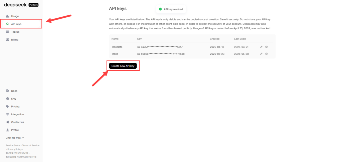Open the Profile page
The width and height of the screenshot is (342, 162).
click(15, 130)
